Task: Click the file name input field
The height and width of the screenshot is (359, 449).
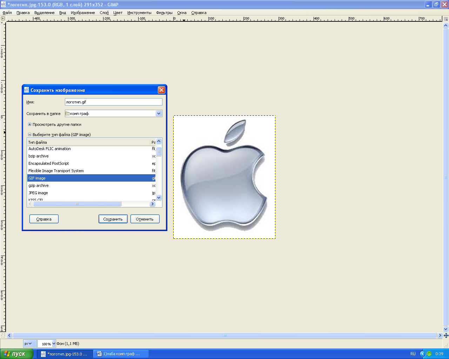Action: (x=114, y=102)
